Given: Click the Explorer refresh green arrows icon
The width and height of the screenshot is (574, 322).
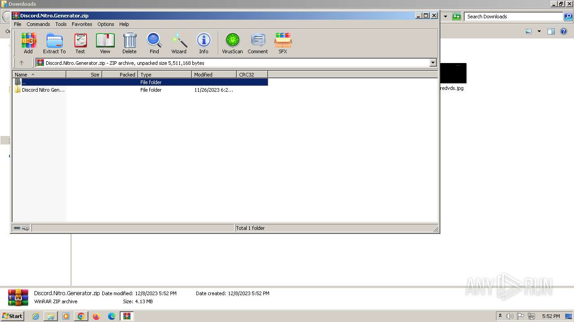Looking at the screenshot, I should coord(457,17).
